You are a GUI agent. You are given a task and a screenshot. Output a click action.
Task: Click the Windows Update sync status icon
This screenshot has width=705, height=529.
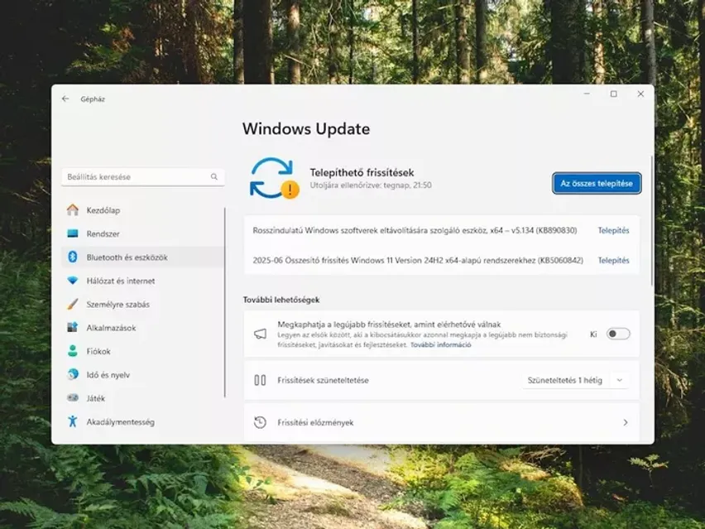(x=274, y=178)
